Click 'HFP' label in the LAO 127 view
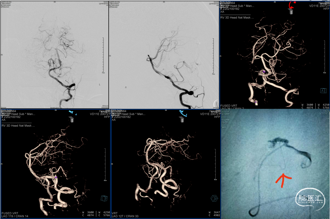Screen dimensions: 330x219 pyautogui.click(x=217, y=117)
